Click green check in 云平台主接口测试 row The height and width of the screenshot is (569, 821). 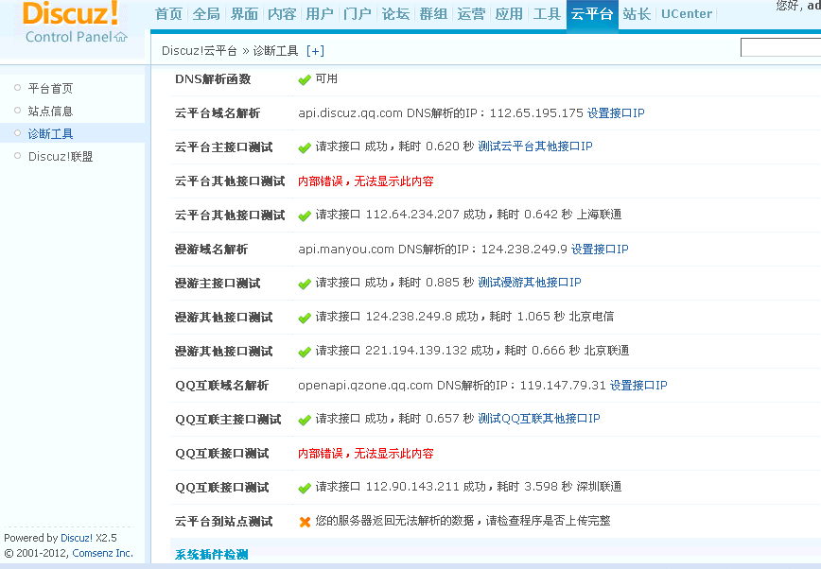click(305, 148)
